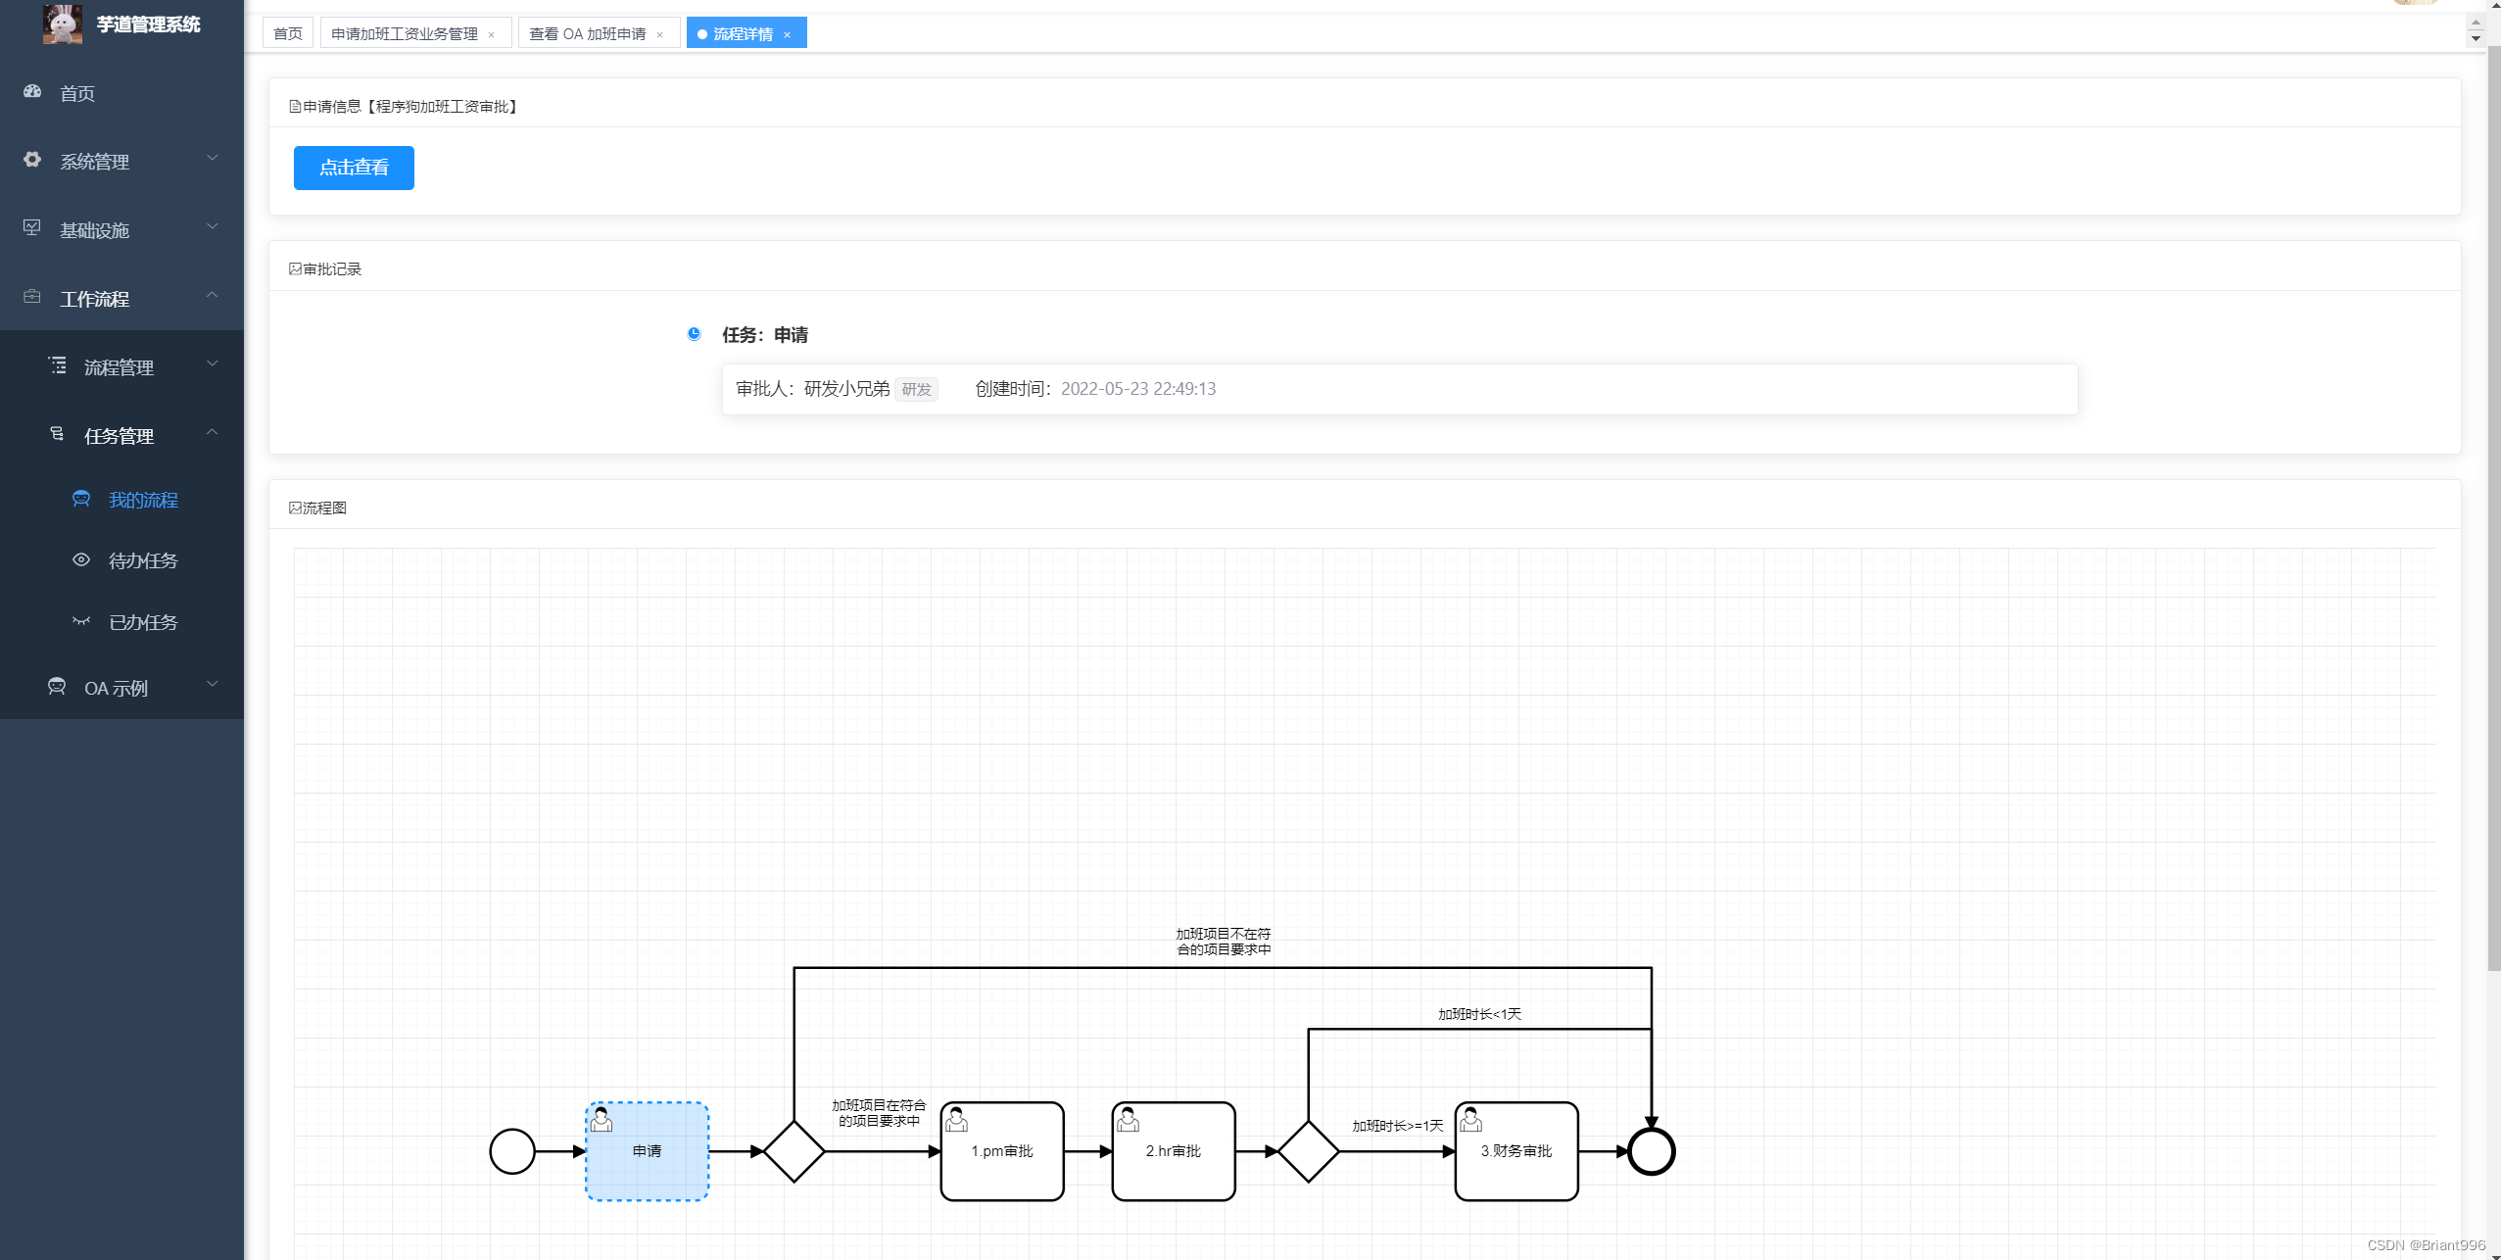Collapse the 任务管理 submenu chevron
The width and height of the screenshot is (2501, 1260).
pyautogui.click(x=212, y=433)
